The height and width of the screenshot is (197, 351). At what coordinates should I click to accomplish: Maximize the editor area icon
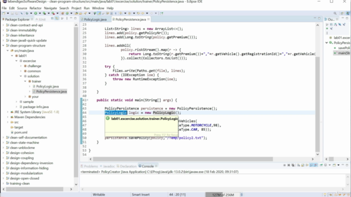[319, 18]
